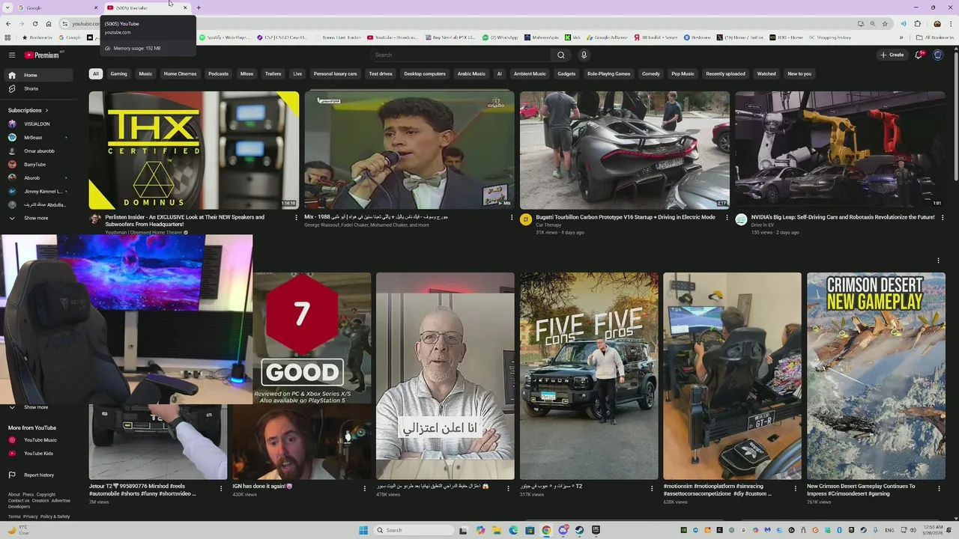This screenshot has height=539, width=959.
Task: Open options menu for Perlisten Insider video
Action: tap(296, 218)
